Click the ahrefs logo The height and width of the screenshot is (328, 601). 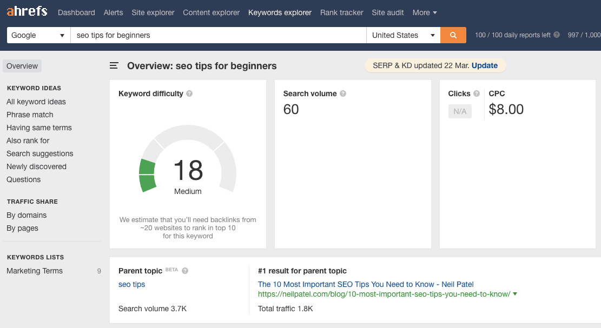[x=27, y=11]
